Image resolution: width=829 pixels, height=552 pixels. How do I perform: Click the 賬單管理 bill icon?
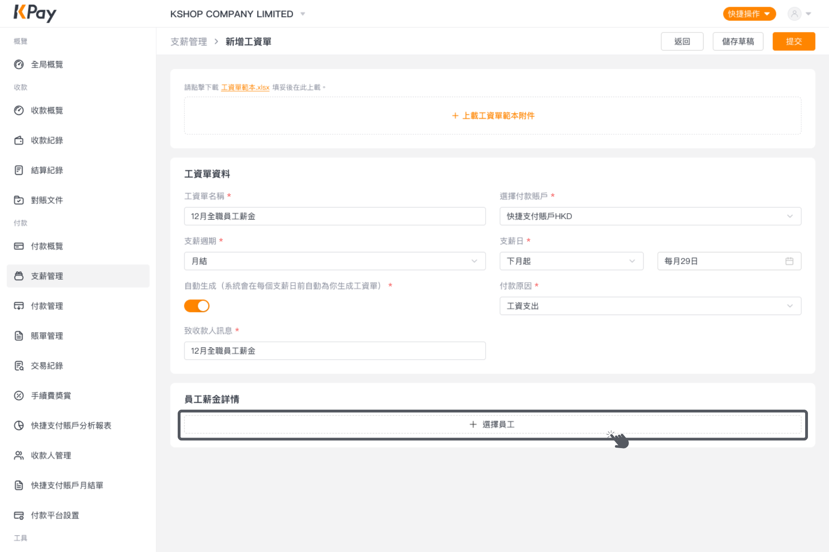coord(19,336)
